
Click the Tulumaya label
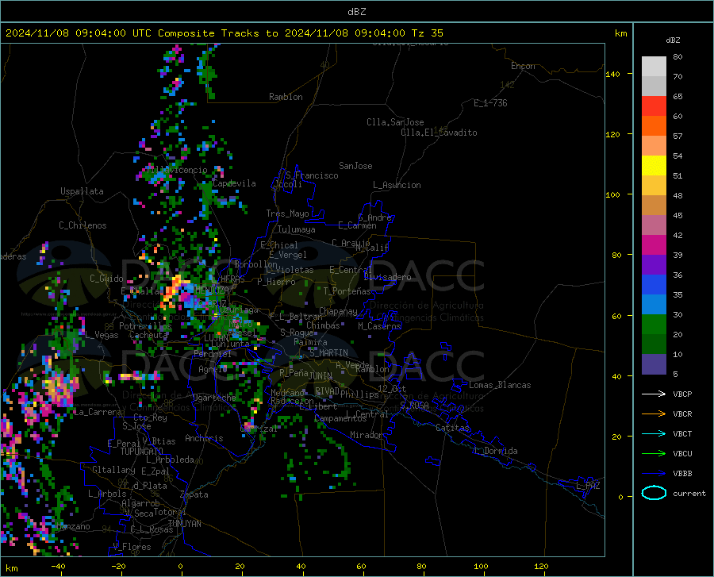[297, 229]
